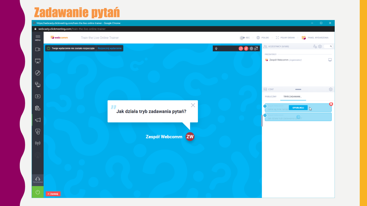This screenshot has height=206, width=367.
Task: Open the polls and tests clipboard icon
Action: tap(38, 108)
